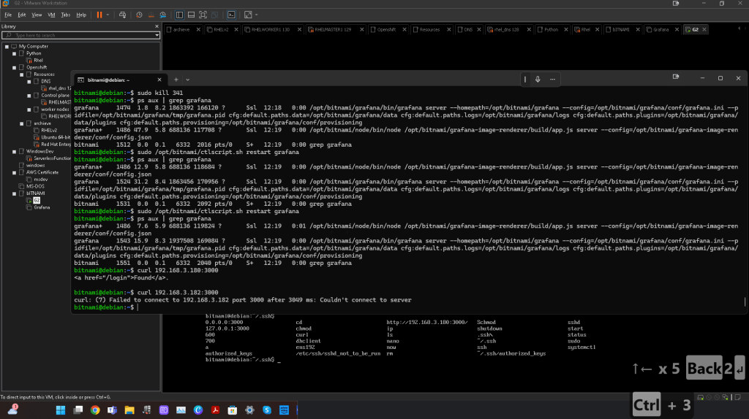The image size is (749, 419).
Task: Collapse the BITNAMI folder node
Action: click(15, 193)
